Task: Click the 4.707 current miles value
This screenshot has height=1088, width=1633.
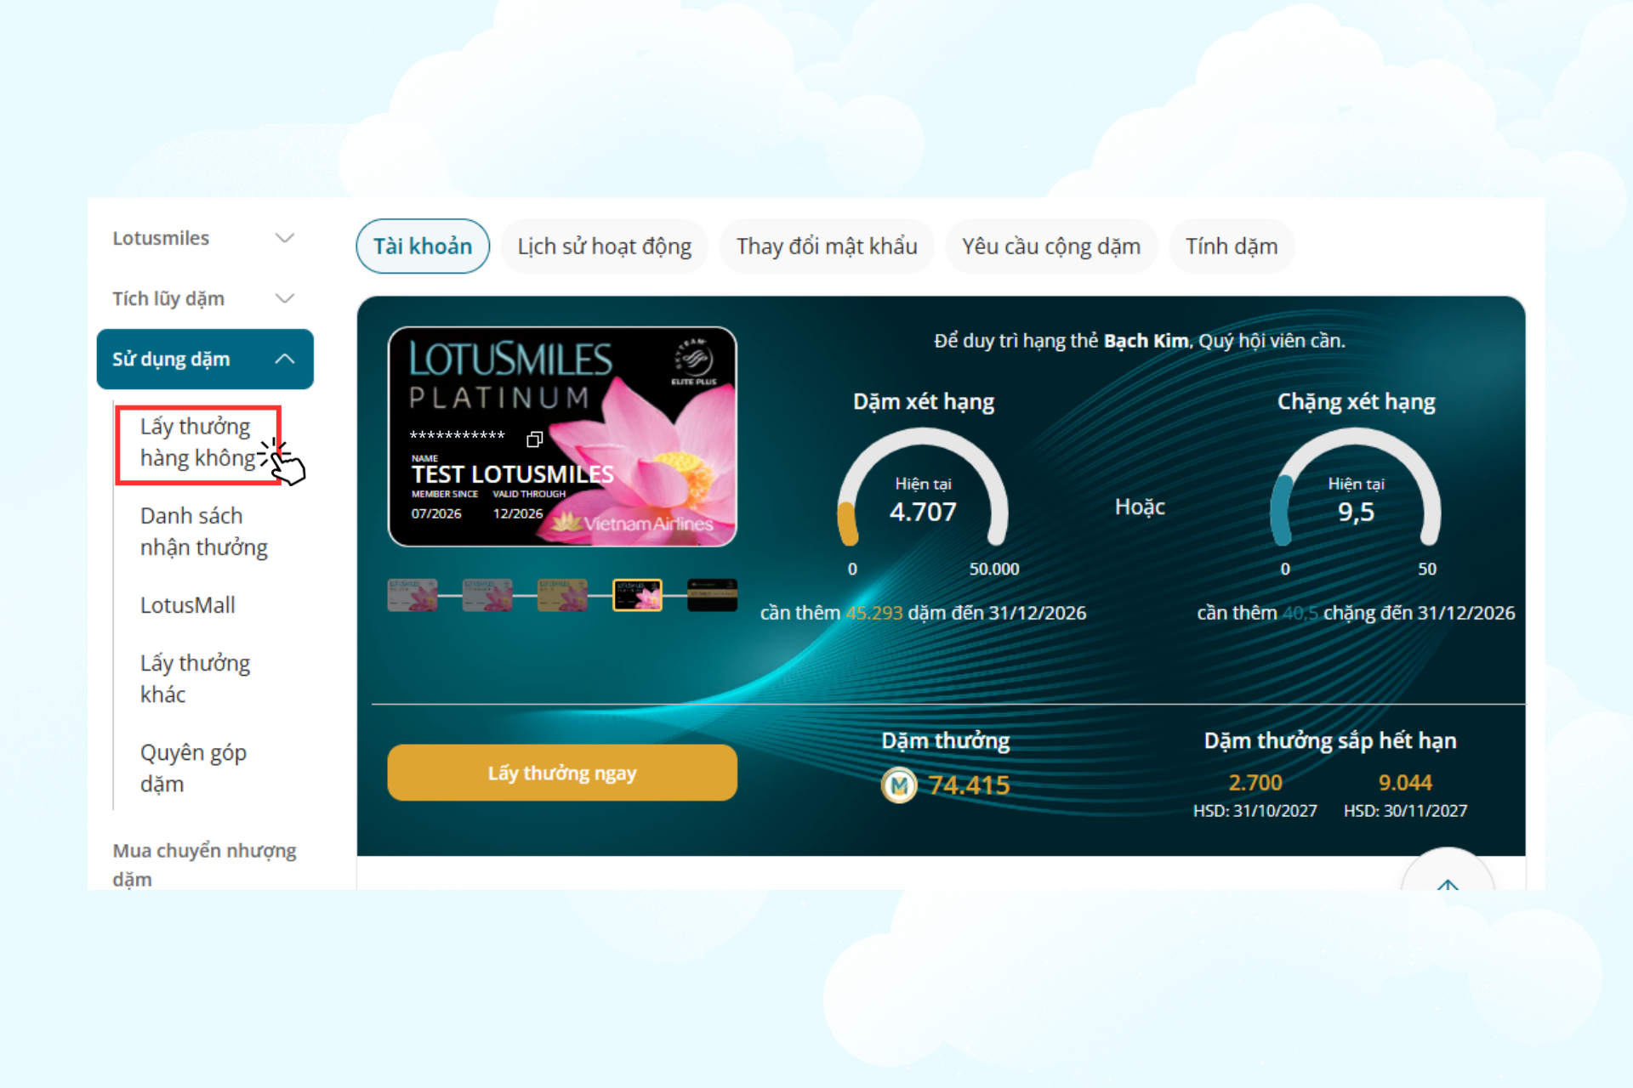Action: (x=923, y=512)
